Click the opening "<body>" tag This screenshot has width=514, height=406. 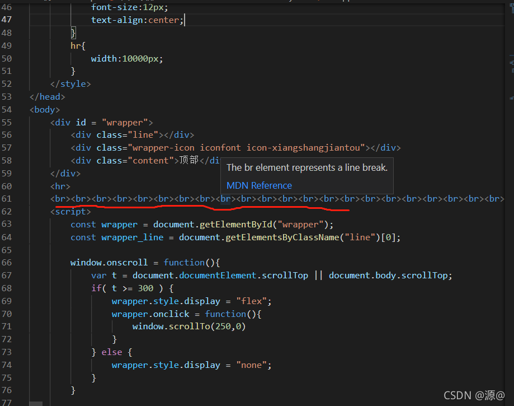45,110
